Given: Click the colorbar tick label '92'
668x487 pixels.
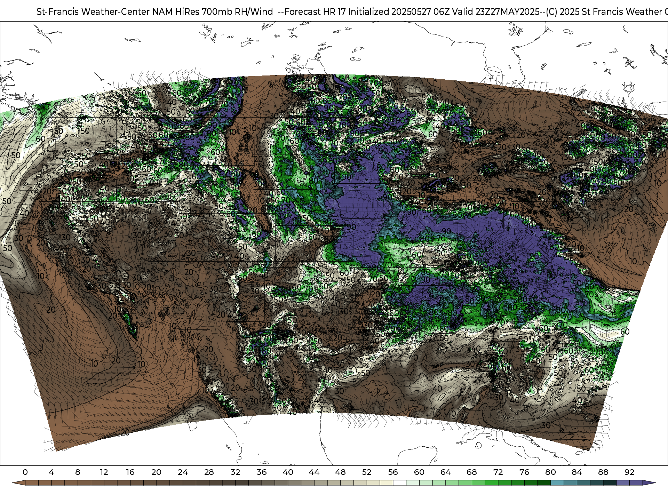Looking at the screenshot, I should click(x=629, y=472).
